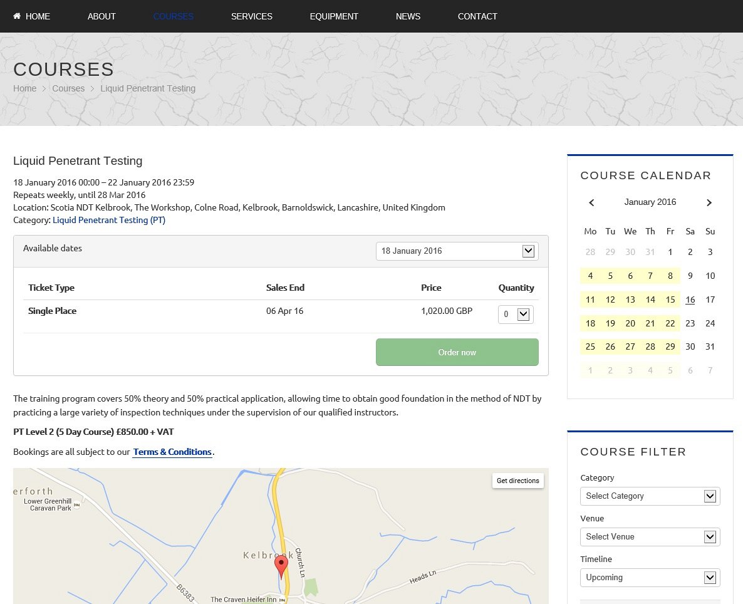Open the Available dates dropdown
743x604 pixels.
click(x=457, y=251)
